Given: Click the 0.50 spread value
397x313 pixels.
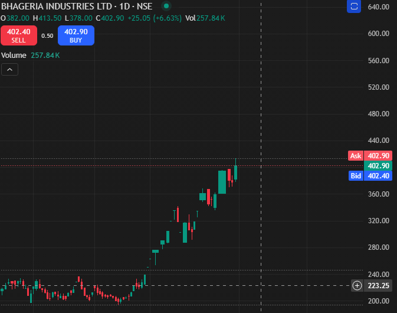Looking at the screenshot, I should pos(47,36).
